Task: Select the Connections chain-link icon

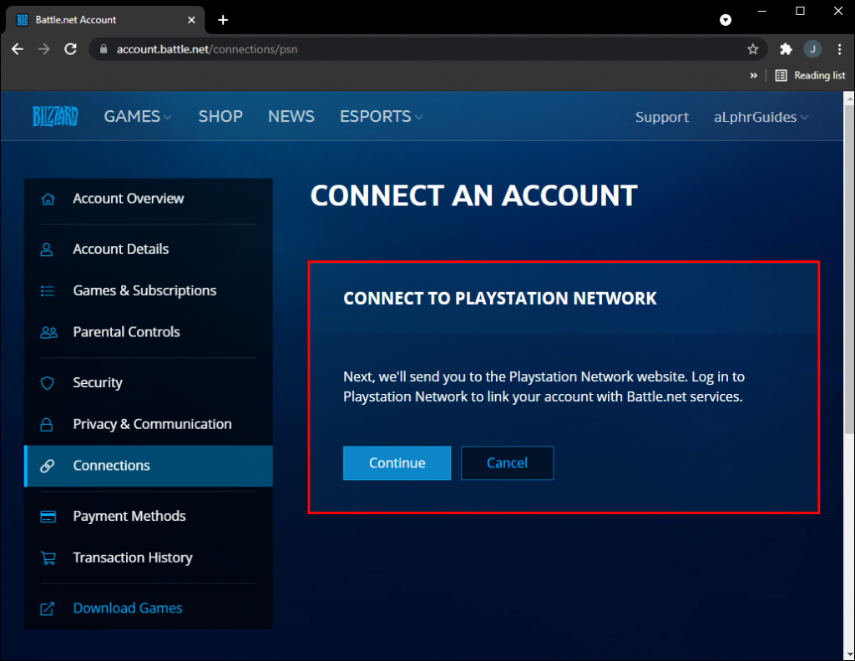Action: pyautogui.click(x=49, y=466)
